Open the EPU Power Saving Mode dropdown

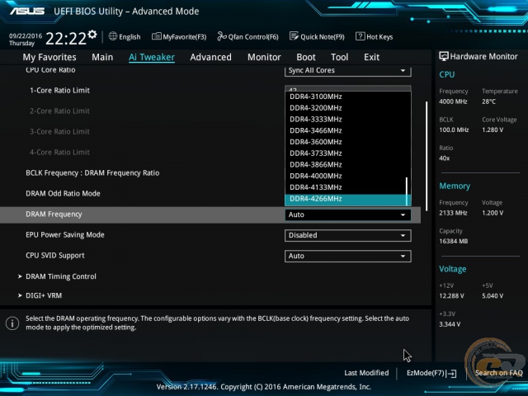348,235
